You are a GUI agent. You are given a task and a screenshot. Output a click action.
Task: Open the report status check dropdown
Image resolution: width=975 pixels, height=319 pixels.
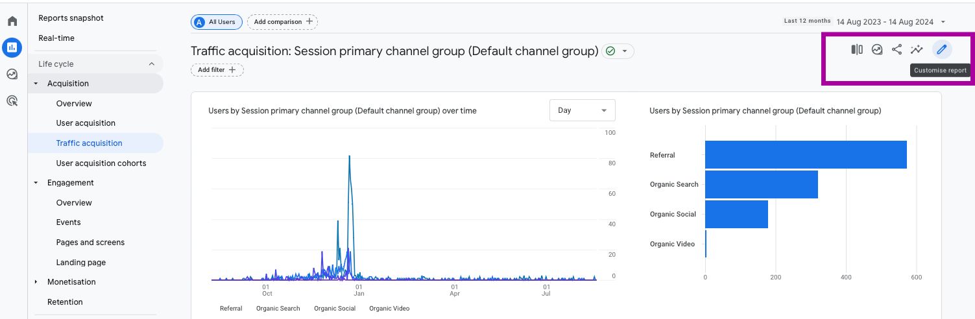[x=618, y=51]
